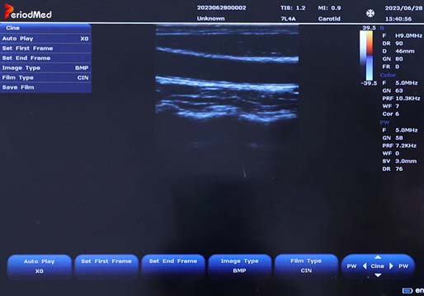Select Film Type CIN menu entry

point(45,77)
